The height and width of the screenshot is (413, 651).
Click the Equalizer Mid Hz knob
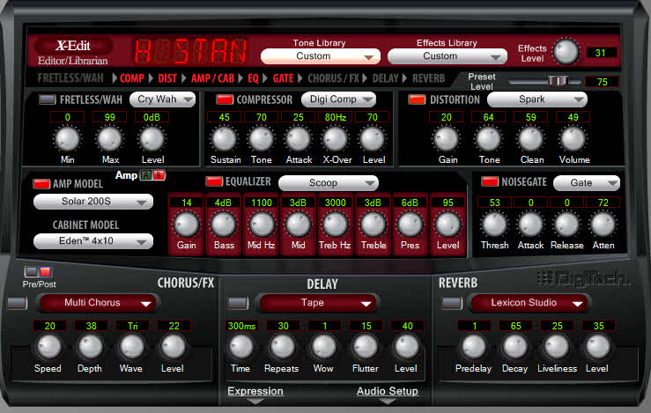pos(261,225)
